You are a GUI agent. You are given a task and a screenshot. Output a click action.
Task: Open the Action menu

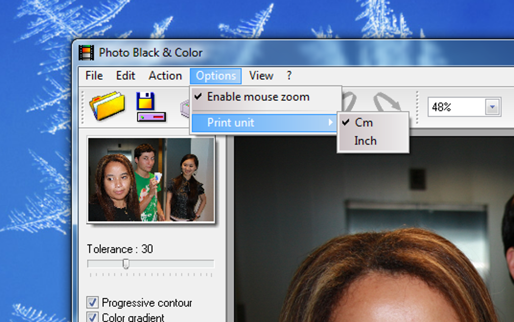[165, 76]
